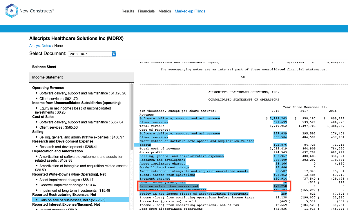Click Client services revenue line in filing
The width and height of the screenshot is (348, 210).
pos(154,122)
